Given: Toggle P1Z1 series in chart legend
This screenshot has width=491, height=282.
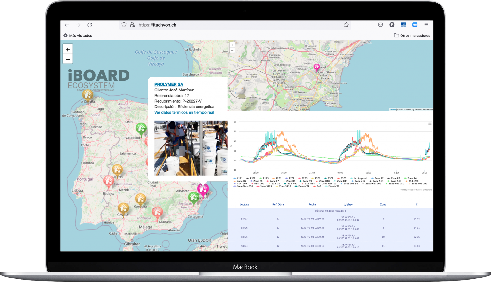Looking at the screenshot, I should pos(238,178).
